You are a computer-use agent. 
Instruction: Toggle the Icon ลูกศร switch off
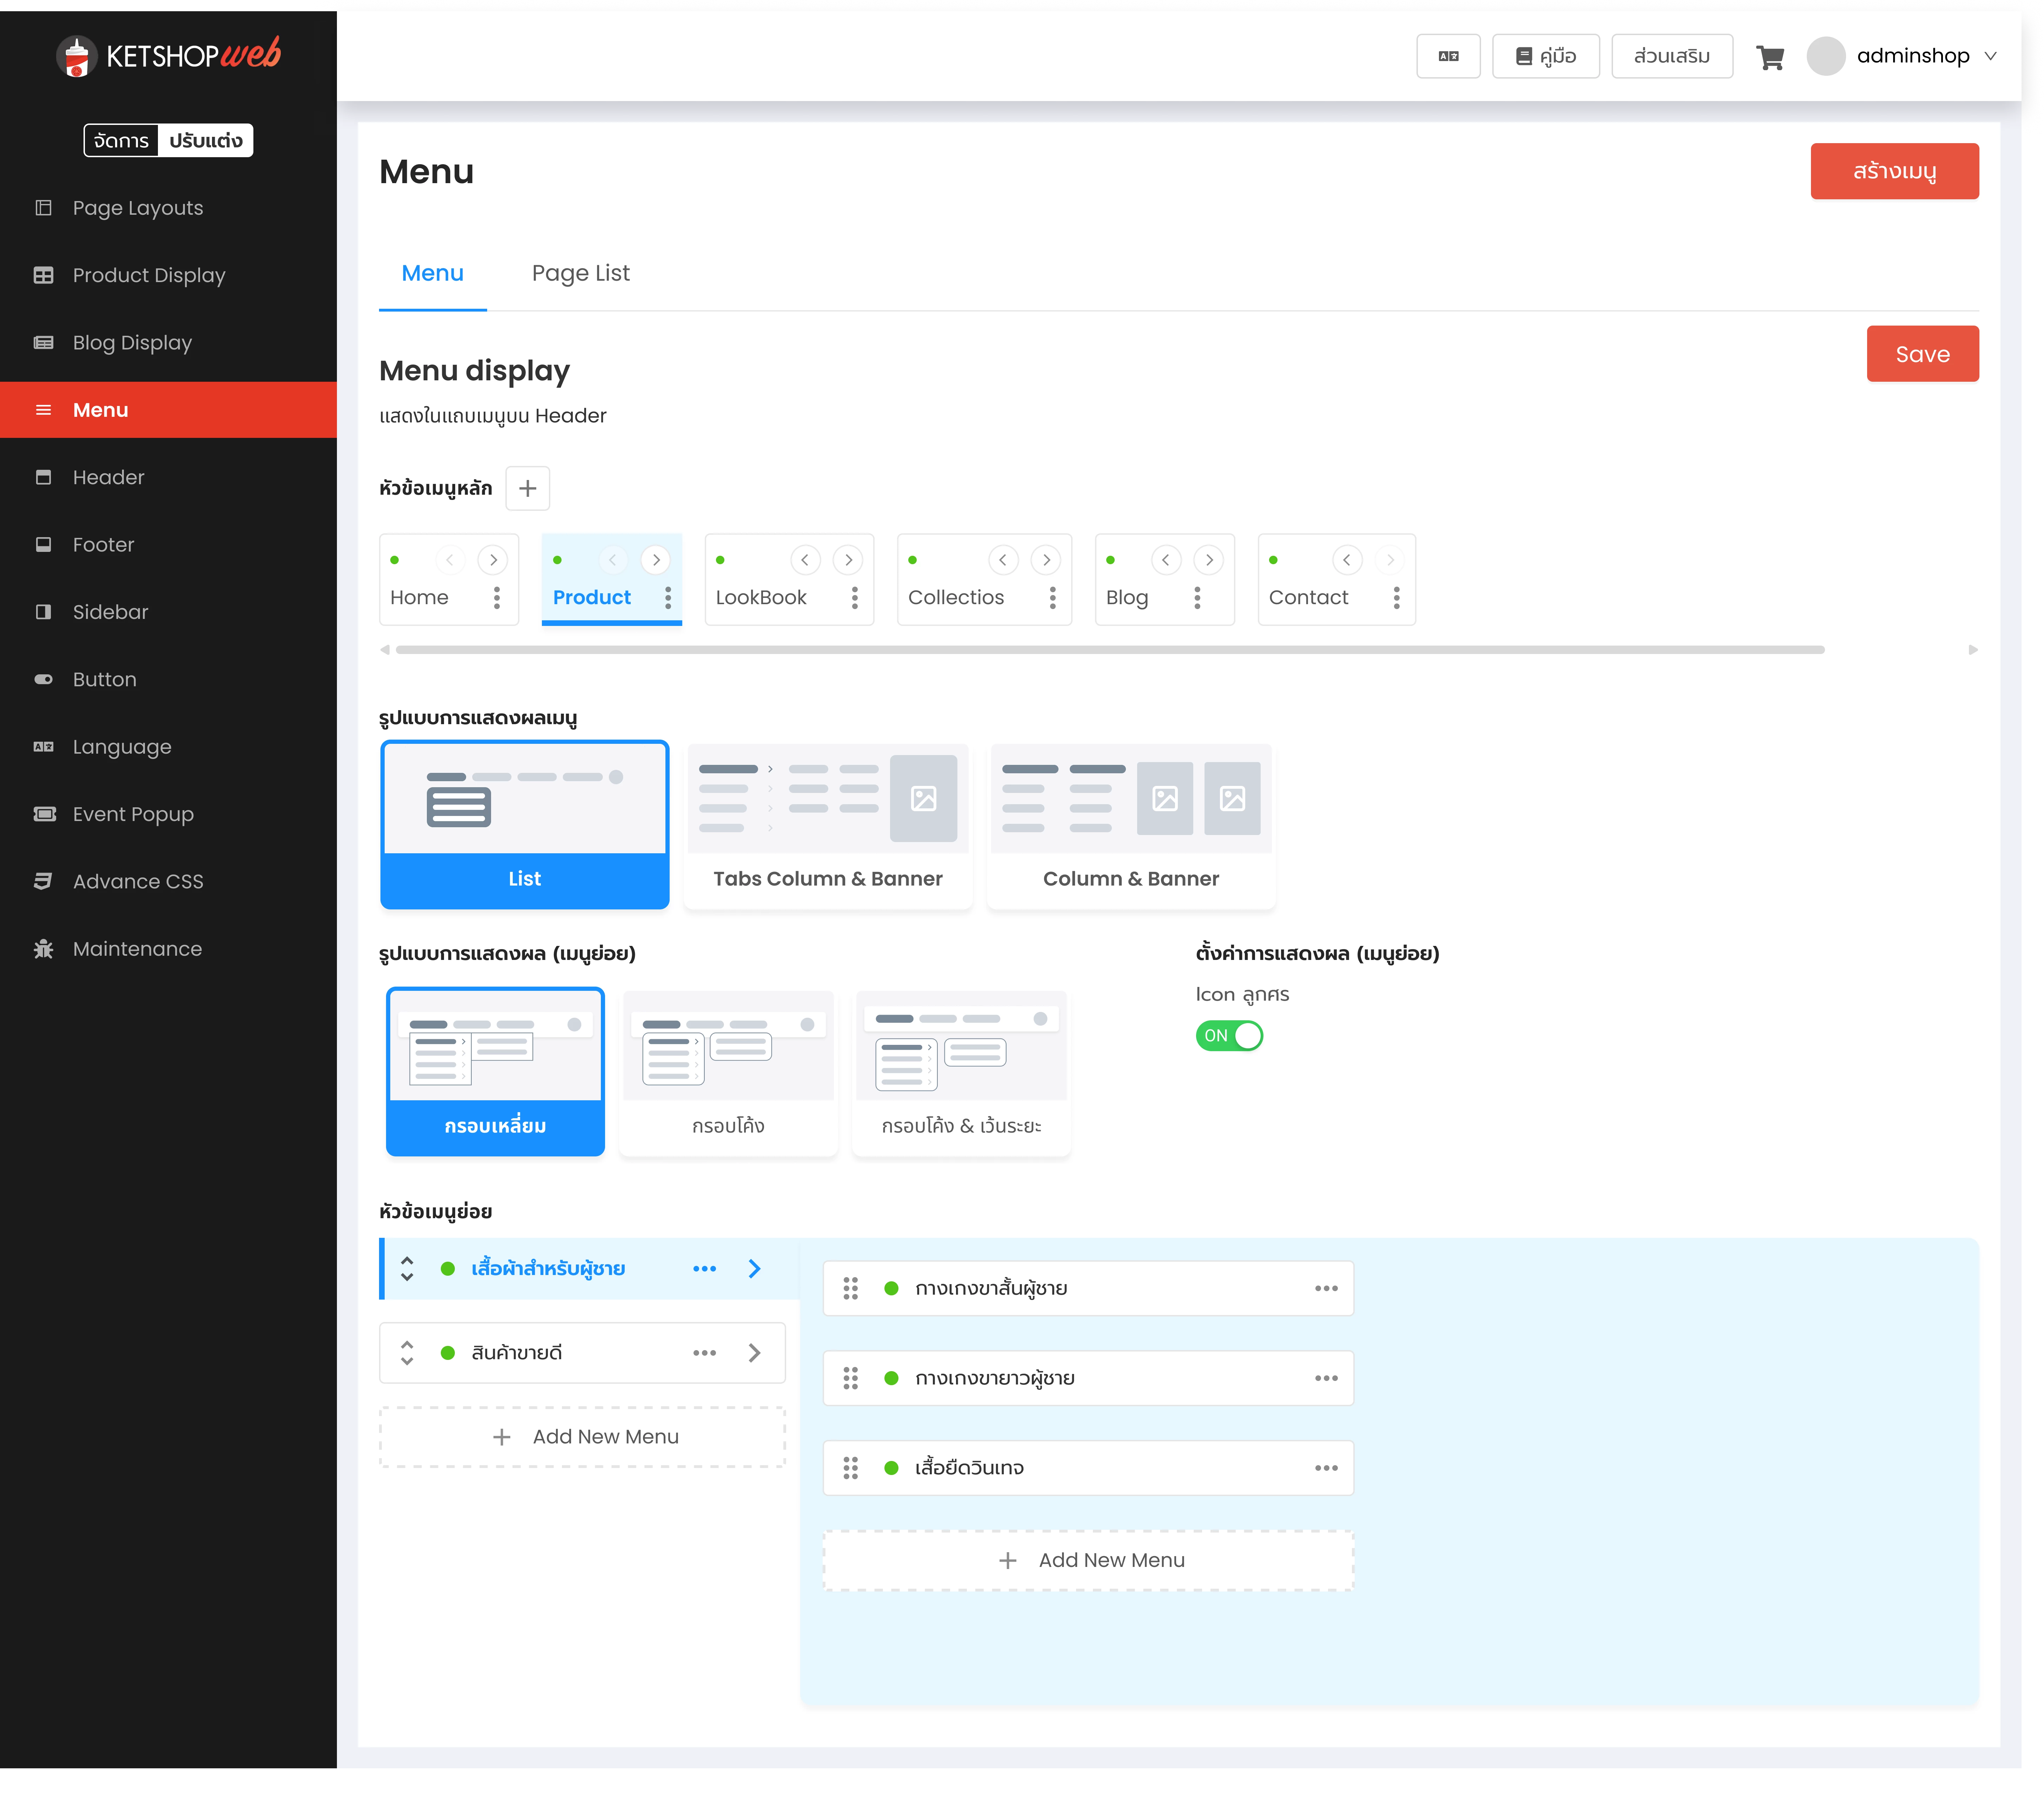1229,1035
